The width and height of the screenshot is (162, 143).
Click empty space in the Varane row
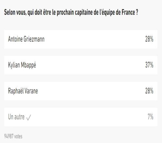pyautogui.click(x=92, y=91)
